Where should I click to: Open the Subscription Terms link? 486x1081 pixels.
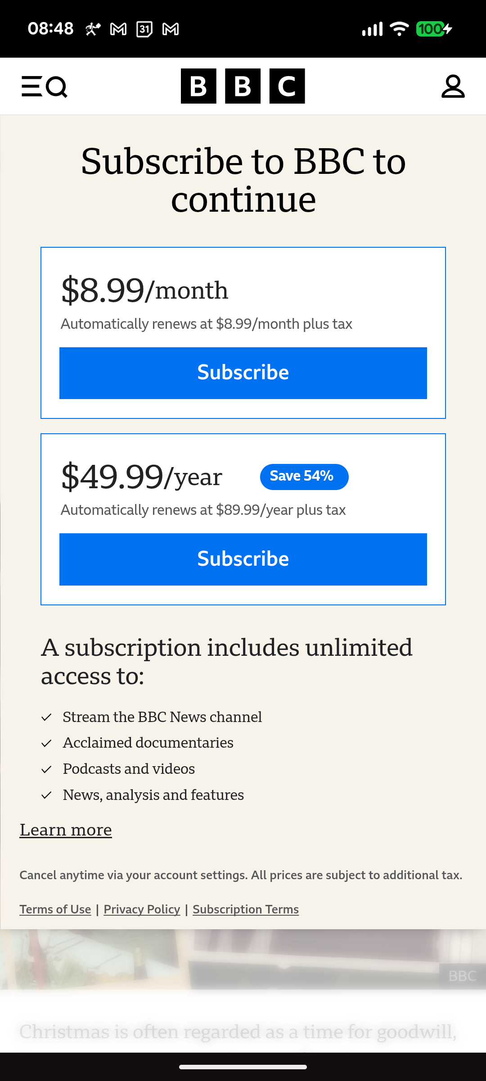pyautogui.click(x=246, y=909)
